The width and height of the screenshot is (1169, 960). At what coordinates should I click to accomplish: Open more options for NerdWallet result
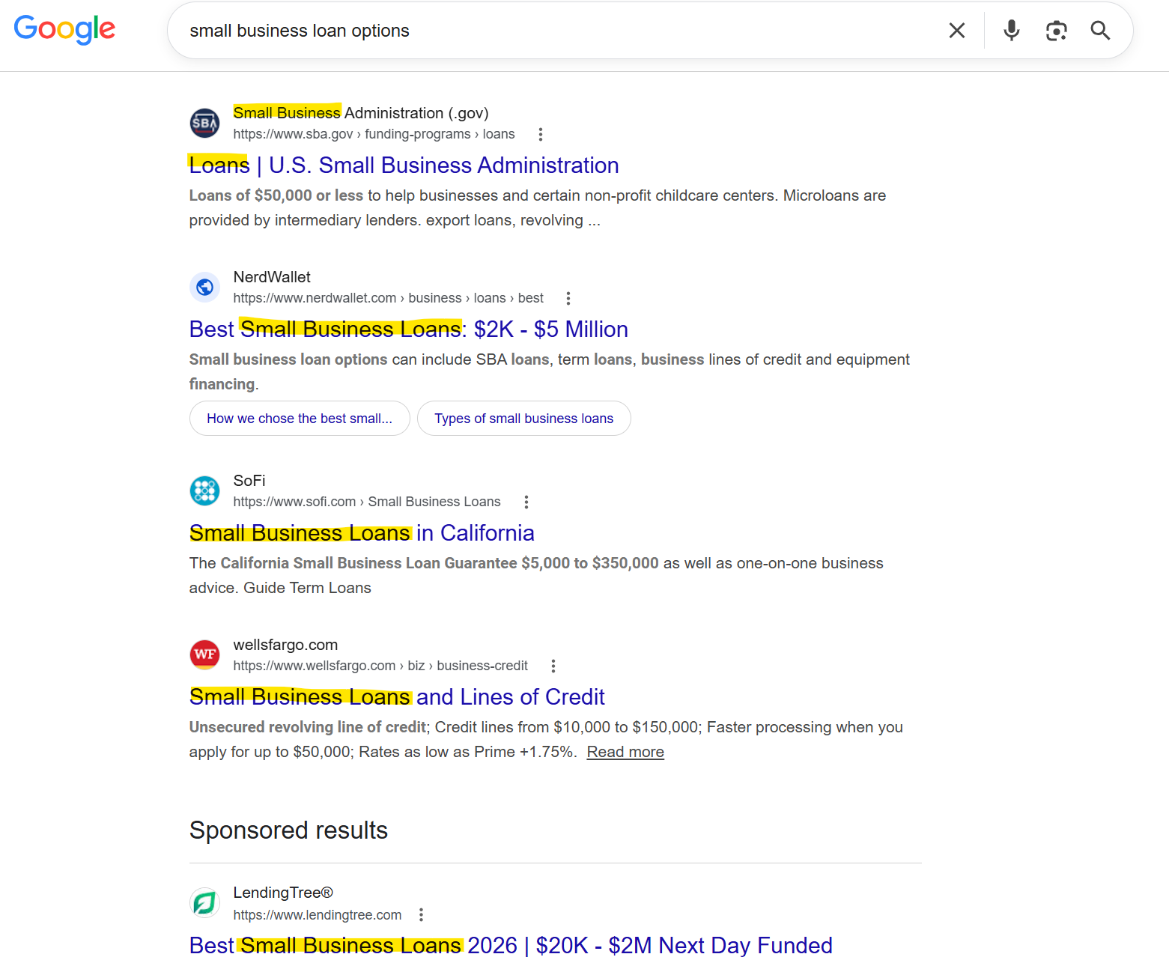[x=568, y=298]
